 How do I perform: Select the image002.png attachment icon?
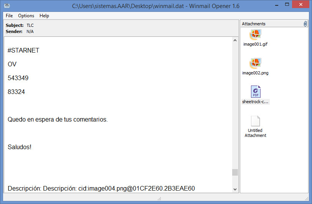click(255, 63)
